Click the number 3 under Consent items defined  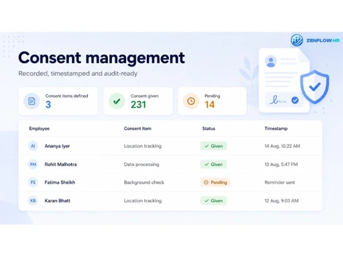pyautogui.click(x=48, y=105)
